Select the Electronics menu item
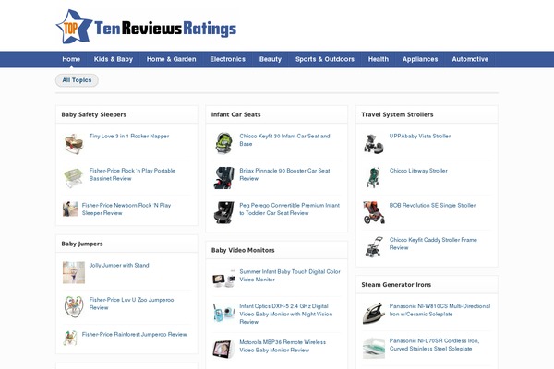 click(227, 59)
